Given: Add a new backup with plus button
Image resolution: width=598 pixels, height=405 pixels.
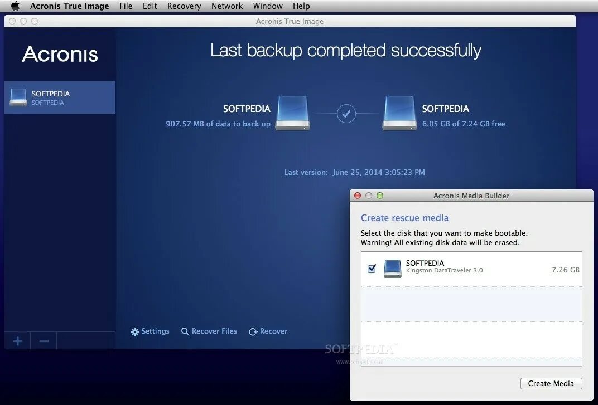Looking at the screenshot, I should [x=17, y=340].
